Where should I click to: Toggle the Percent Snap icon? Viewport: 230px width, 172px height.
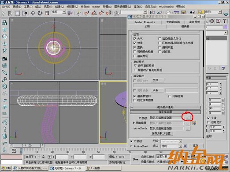coord(101,13)
